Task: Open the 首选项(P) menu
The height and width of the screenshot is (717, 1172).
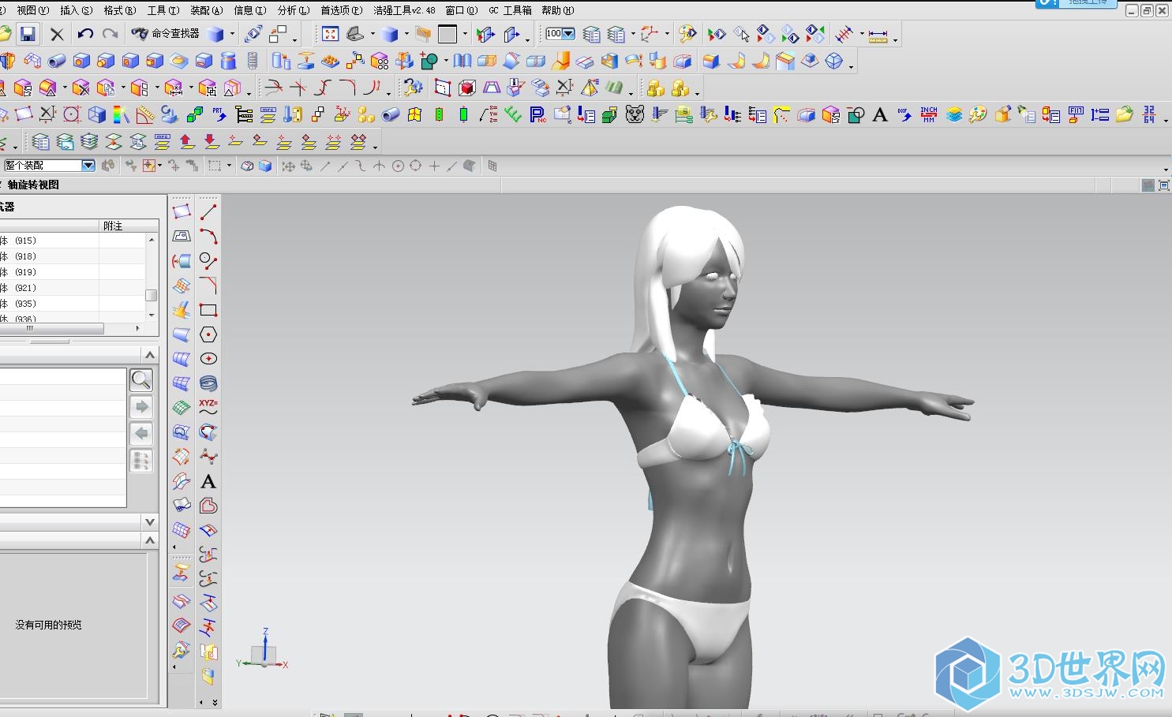Action: point(341,10)
